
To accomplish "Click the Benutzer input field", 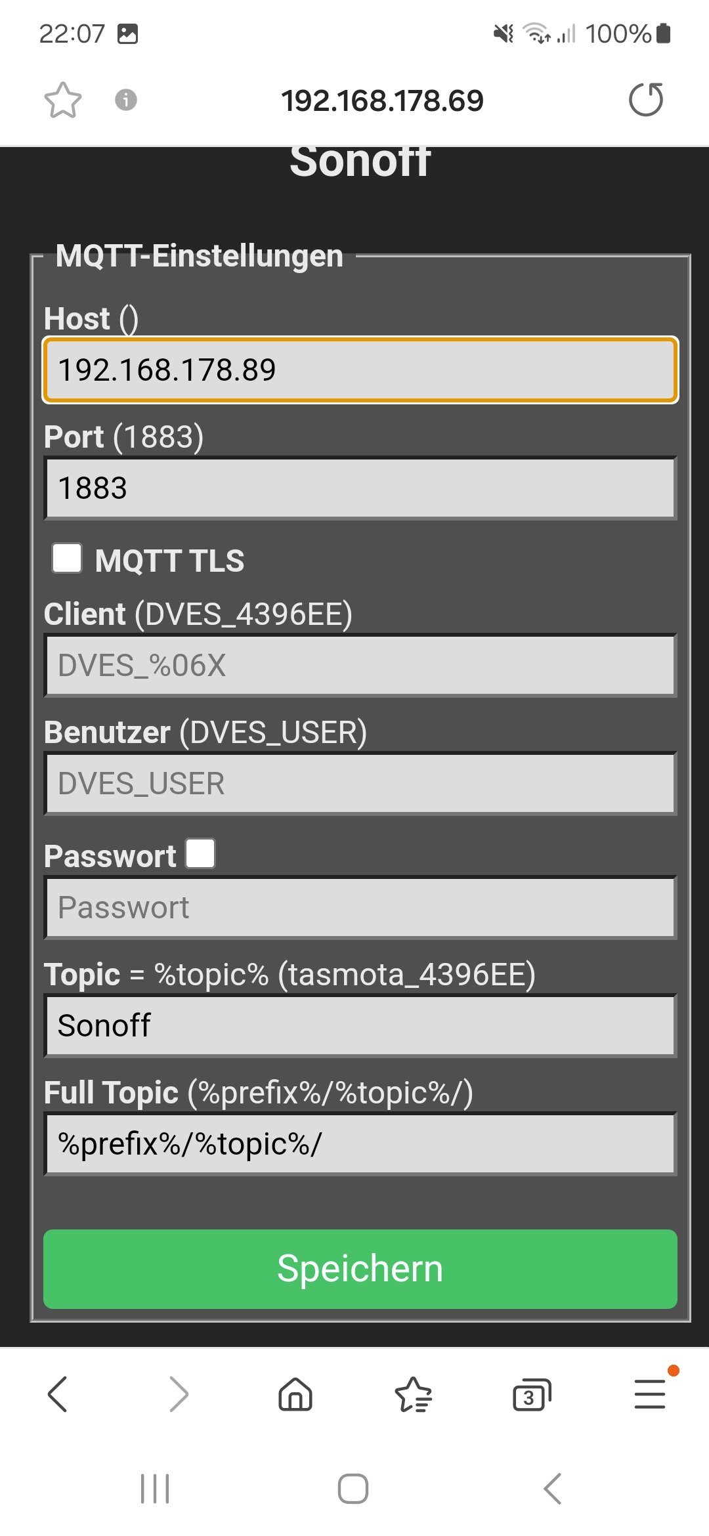I will pyautogui.click(x=360, y=784).
